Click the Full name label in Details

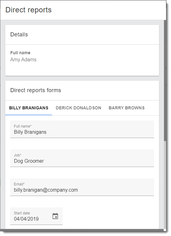20,53
